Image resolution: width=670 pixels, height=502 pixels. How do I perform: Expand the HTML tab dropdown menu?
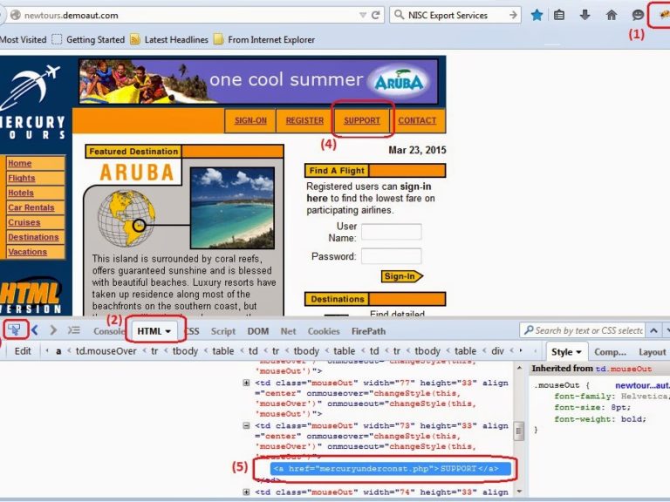pos(167,331)
